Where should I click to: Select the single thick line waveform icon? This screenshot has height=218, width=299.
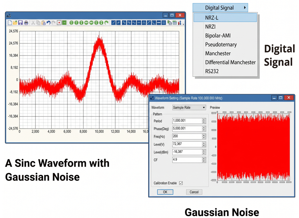[x=159, y=23]
